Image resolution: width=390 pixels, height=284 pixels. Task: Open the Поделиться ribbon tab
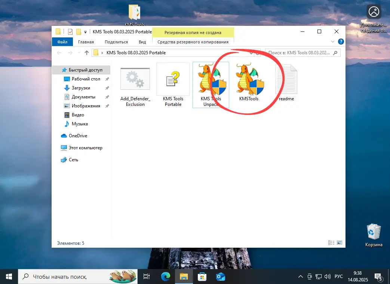click(x=116, y=42)
